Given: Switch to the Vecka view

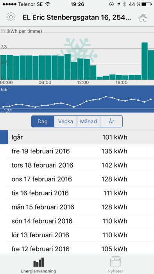Looking at the screenshot, I should tap(66, 121).
